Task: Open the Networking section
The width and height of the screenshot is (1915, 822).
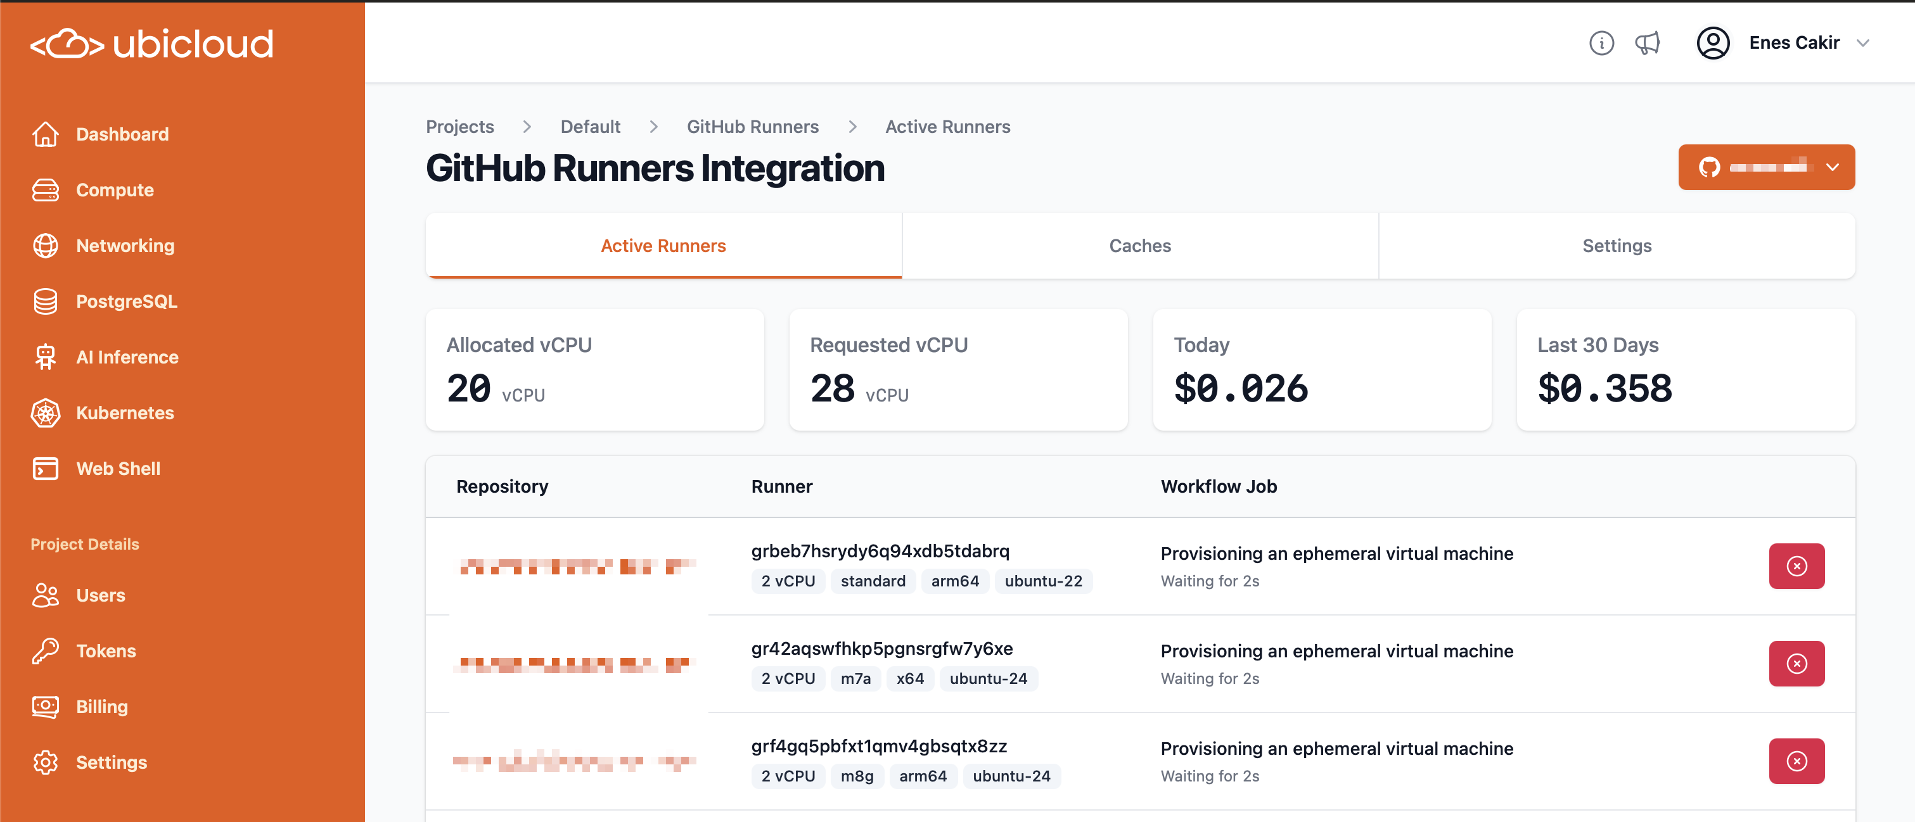Action: (125, 245)
